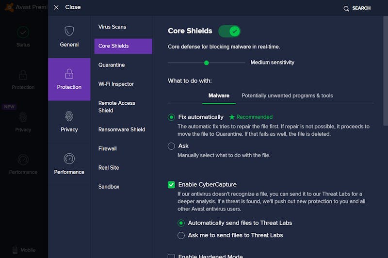
Task: Click the X close icon
Action: pos(56,7)
